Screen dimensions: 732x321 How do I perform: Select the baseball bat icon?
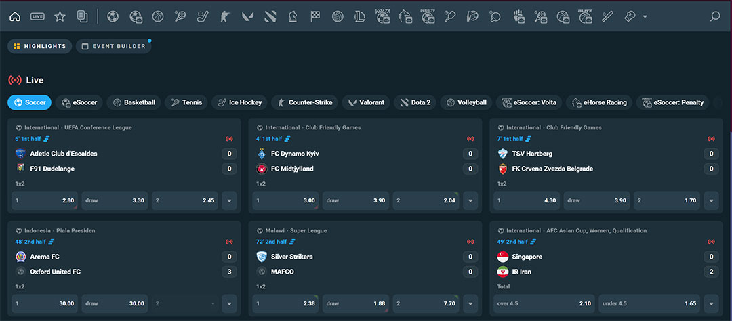[607, 17]
